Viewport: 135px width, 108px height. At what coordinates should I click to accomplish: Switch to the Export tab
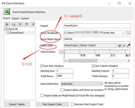coord(15,18)
